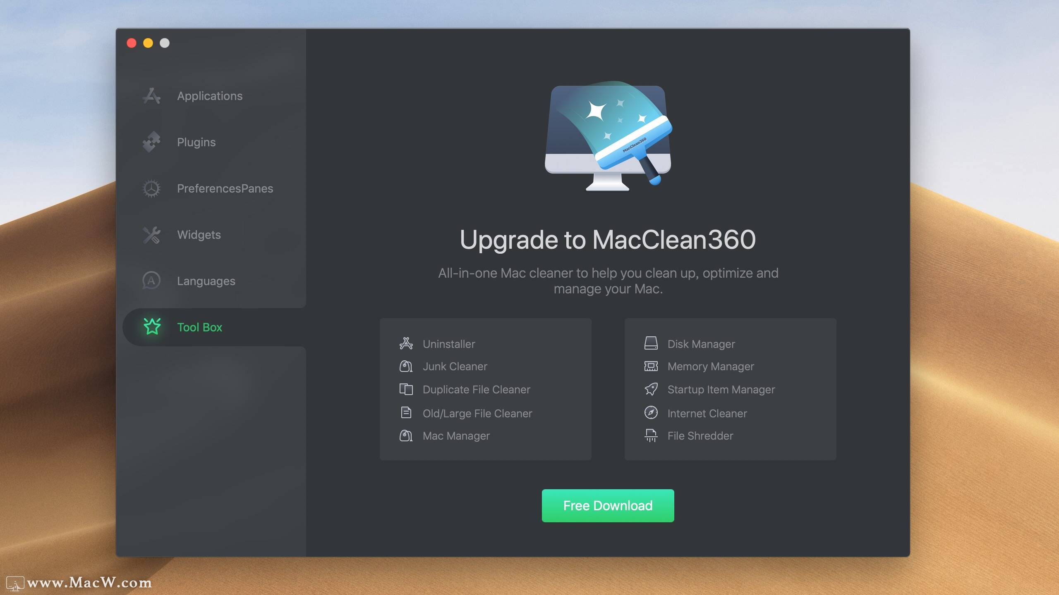Select the Tool Box sidebar item
Screen dimensions: 1059x595
[214, 327]
